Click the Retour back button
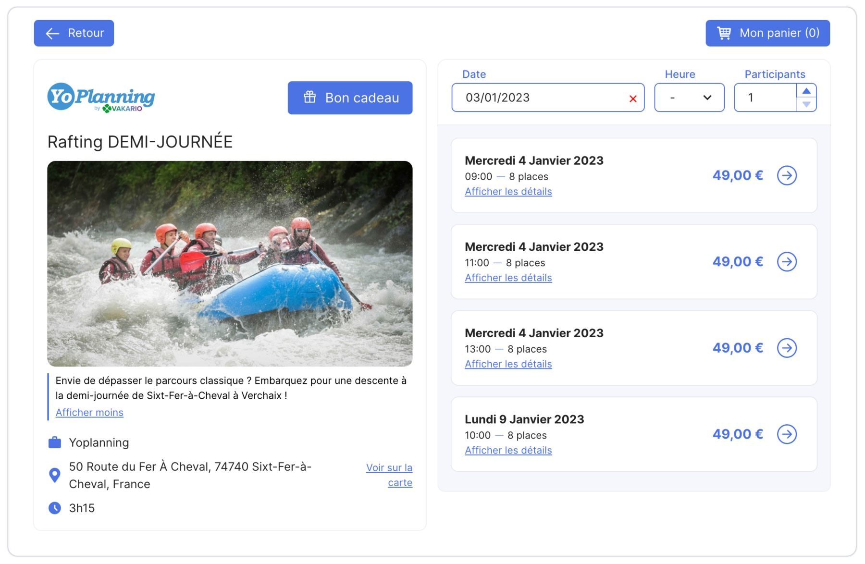The image size is (865, 564). coord(74,33)
